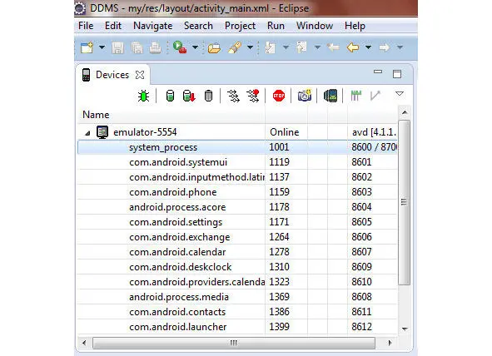This screenshot has height=356, width=492.
Task: Select the android.process.acore process
Action: coord(237,207)
